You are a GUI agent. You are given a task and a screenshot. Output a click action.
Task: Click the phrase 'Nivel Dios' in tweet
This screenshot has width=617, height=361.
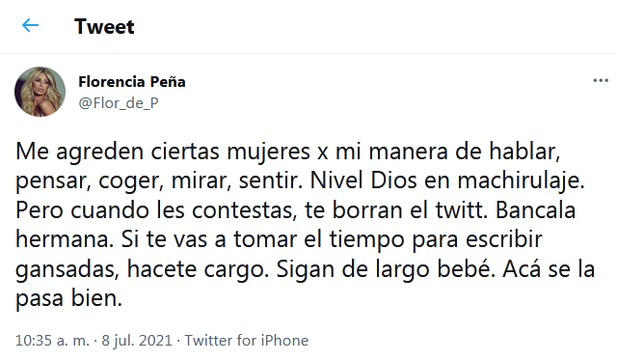[x=363, y=180]
